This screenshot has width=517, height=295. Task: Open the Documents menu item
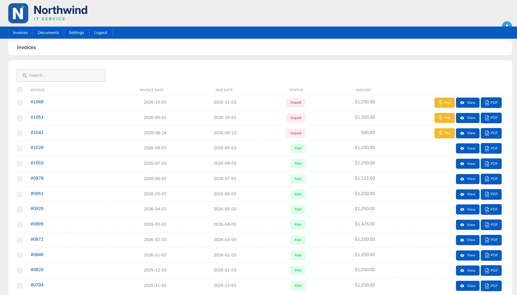(48, 32)
